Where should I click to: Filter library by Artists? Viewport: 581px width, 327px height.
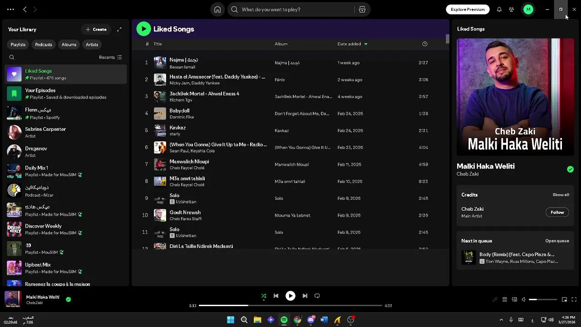coord(92,45)
